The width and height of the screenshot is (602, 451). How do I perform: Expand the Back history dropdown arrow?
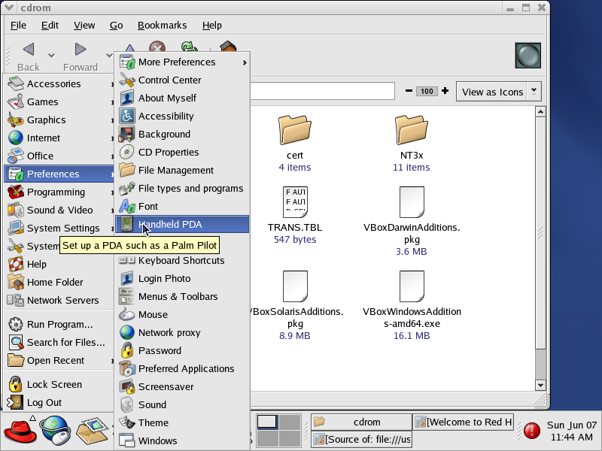coord(51,56)
